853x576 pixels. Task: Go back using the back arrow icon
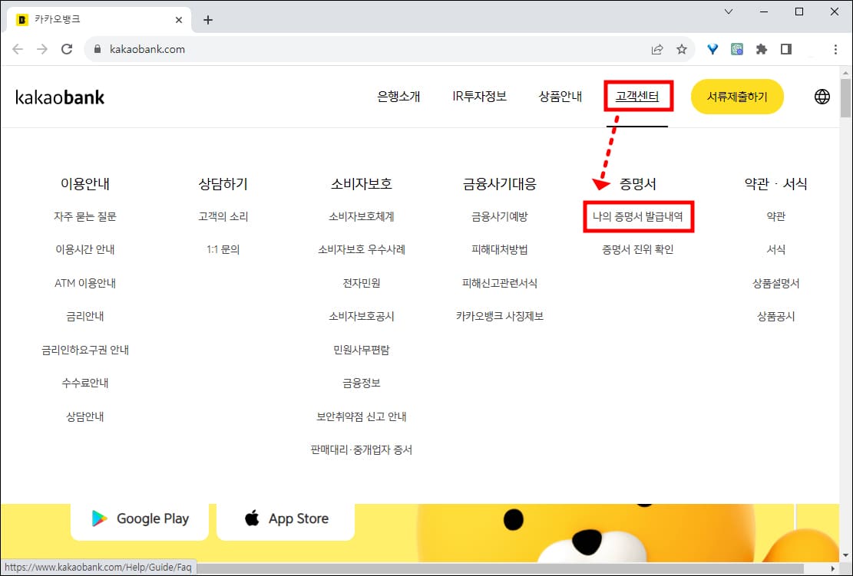click(17, 48)
